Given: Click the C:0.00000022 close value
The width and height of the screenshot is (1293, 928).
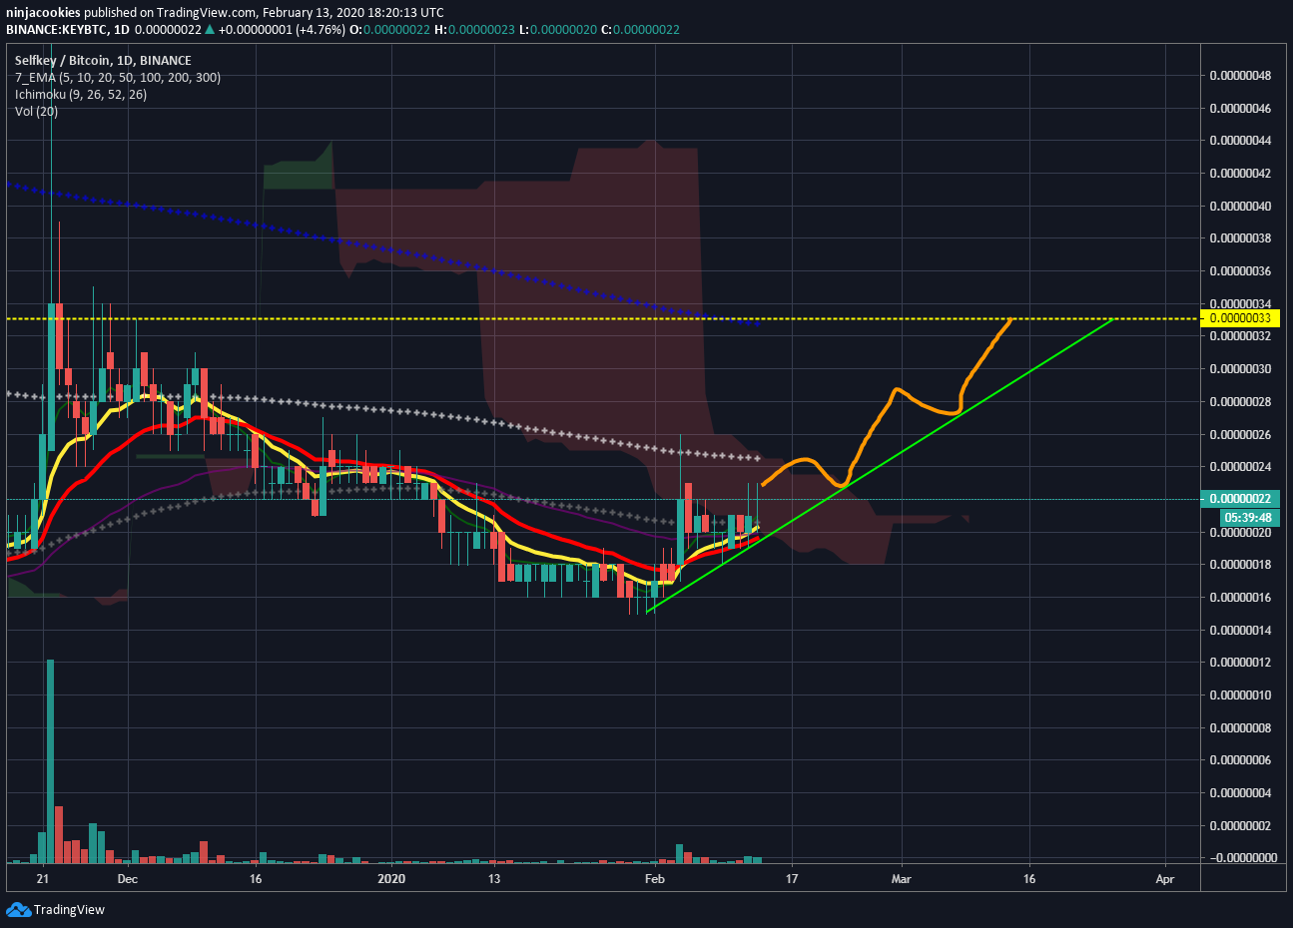Looking at the screenshot, I should (x=640, y=30).
